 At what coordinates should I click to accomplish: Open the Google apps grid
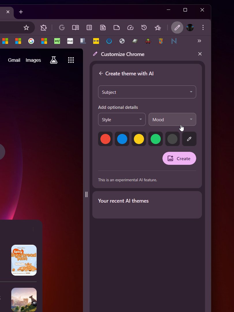coord(71,60)
